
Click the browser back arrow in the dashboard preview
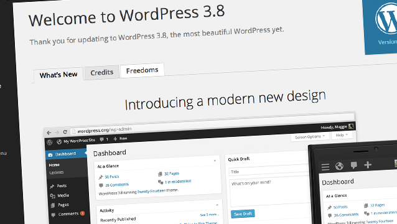(x=49, y=133)
